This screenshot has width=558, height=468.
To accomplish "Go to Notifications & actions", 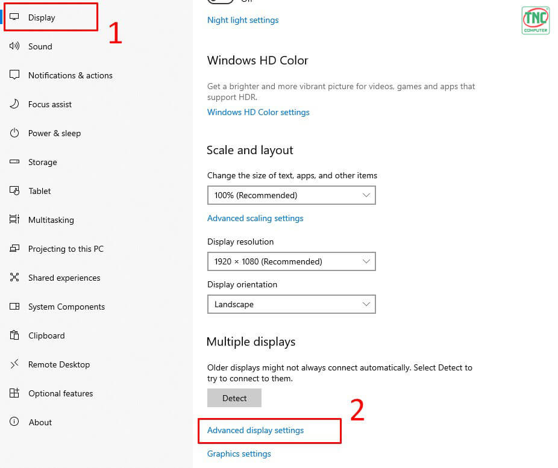I will pos(71,75).
